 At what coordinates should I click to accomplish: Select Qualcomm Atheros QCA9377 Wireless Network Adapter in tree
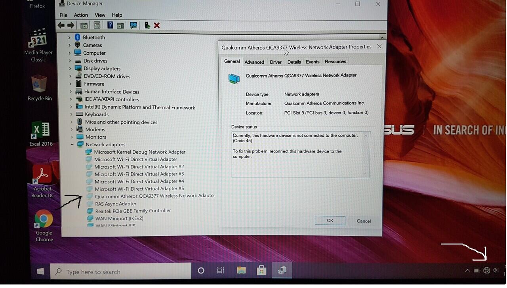155,196
